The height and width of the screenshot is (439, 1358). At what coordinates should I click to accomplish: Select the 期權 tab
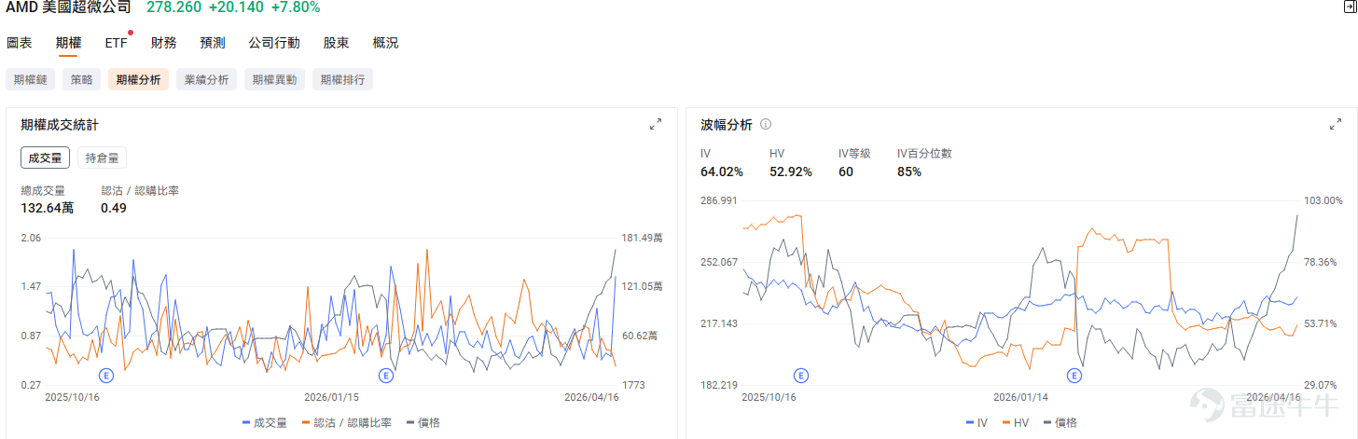tap(68, 43)
